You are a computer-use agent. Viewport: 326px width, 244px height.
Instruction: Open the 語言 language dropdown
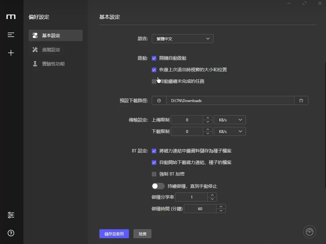click(x=183, y=38)
